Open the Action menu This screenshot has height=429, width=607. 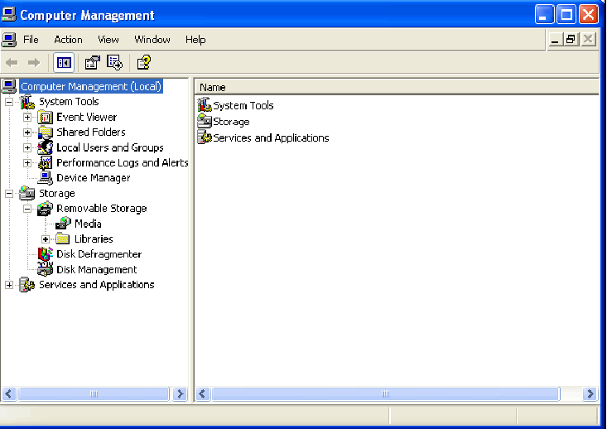point(68,40)
